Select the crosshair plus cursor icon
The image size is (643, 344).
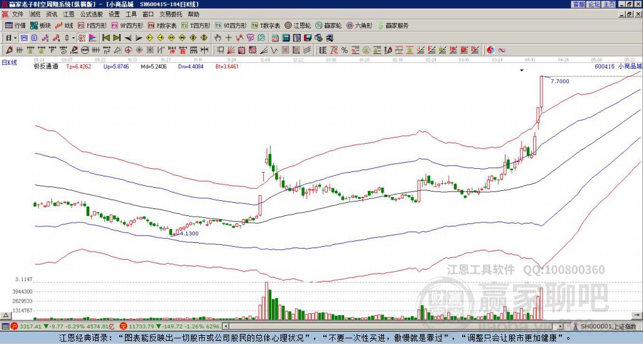click(229, 38)
